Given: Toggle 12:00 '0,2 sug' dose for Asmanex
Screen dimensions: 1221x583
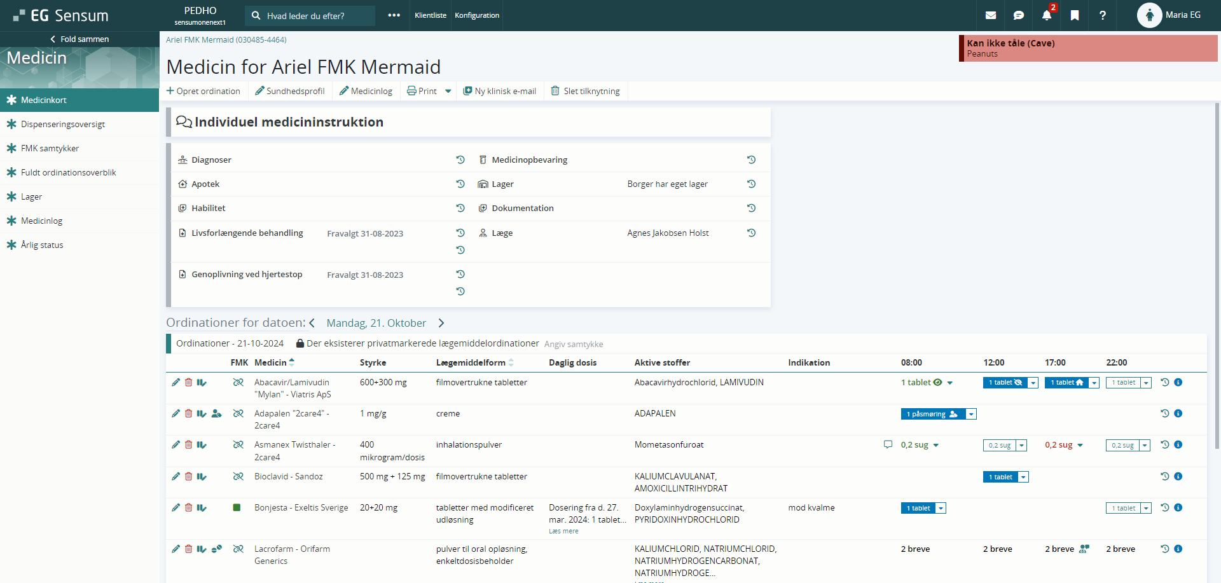Looking at the screenshot, I should point(999,445).
